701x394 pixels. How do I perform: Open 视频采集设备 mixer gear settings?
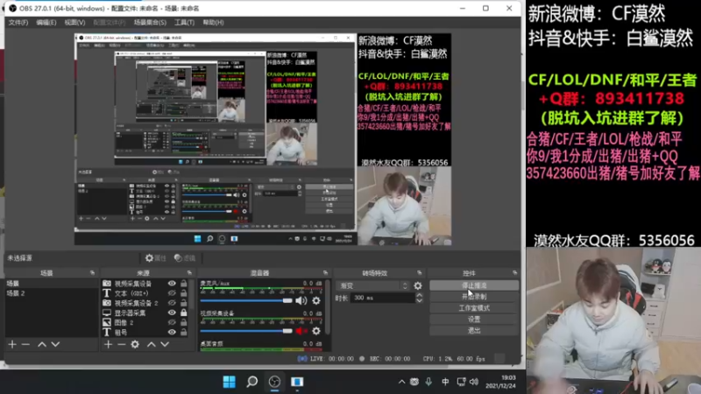click(x=316, y=331)
